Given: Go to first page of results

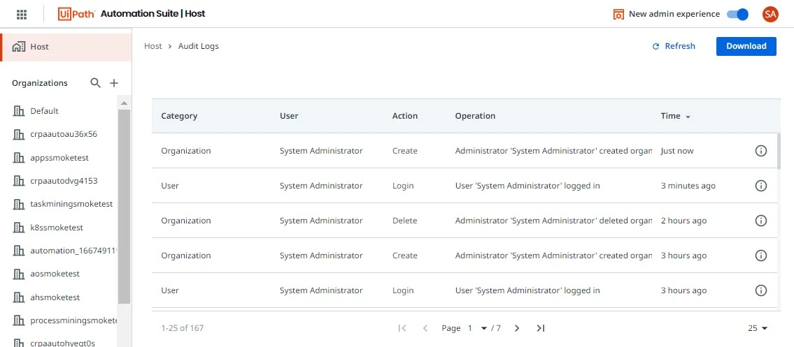Looking at the screenshot, I should click(x=402, y=328).
